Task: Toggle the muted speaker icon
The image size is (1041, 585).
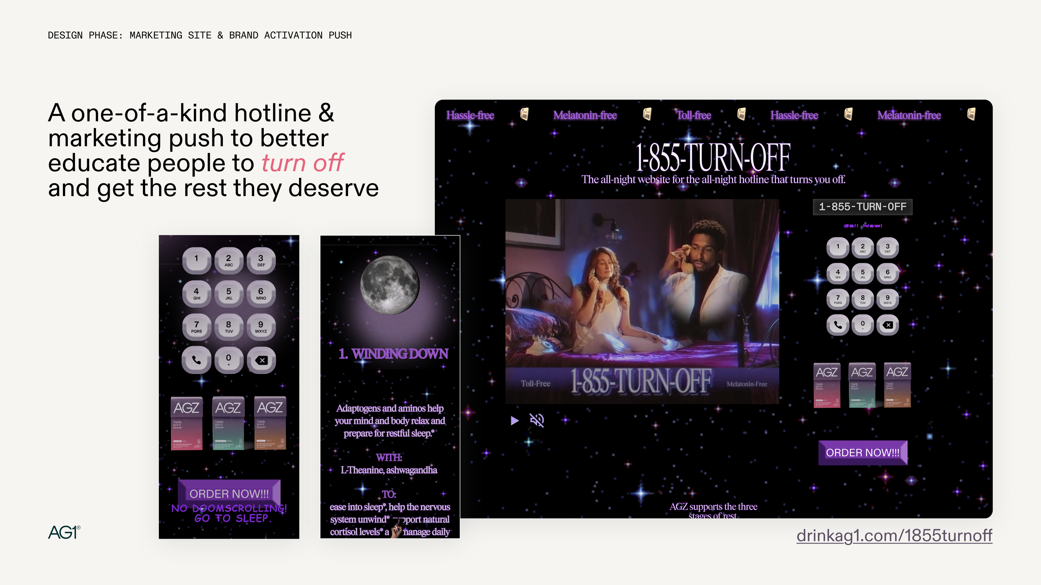Action: 537,420
